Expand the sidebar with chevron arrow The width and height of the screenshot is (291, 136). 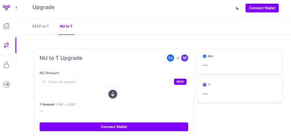[x=16, y=8]
